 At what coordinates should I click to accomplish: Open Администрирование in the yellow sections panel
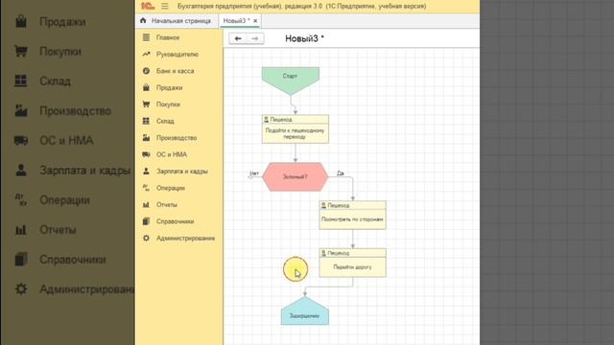pyautogui.click(x=185, y=239)
